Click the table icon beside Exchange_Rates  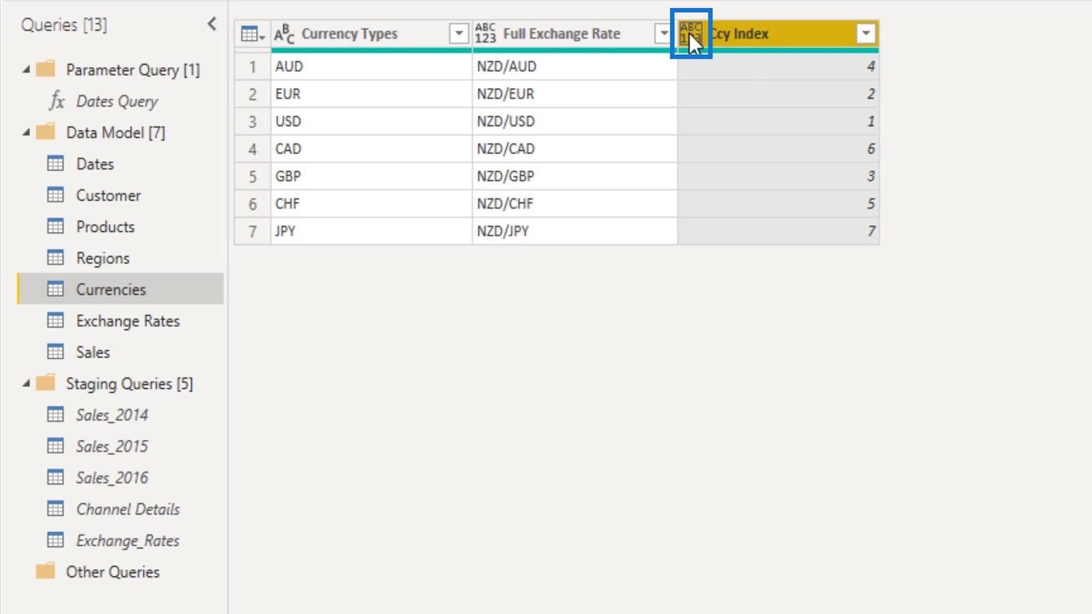(x=55, y=540)
